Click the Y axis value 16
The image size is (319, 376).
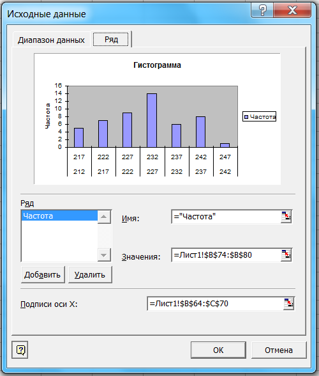click(58, 86)
